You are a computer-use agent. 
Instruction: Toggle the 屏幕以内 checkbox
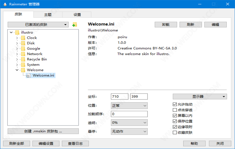(x=175, y=116)
